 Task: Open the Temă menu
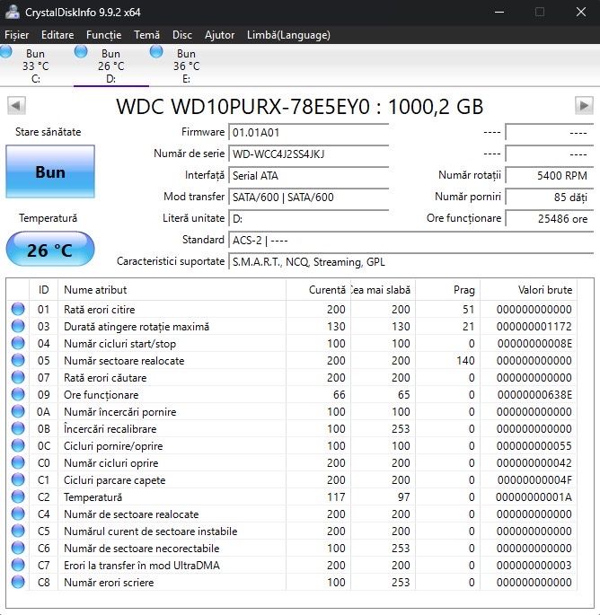pos(146,35)
